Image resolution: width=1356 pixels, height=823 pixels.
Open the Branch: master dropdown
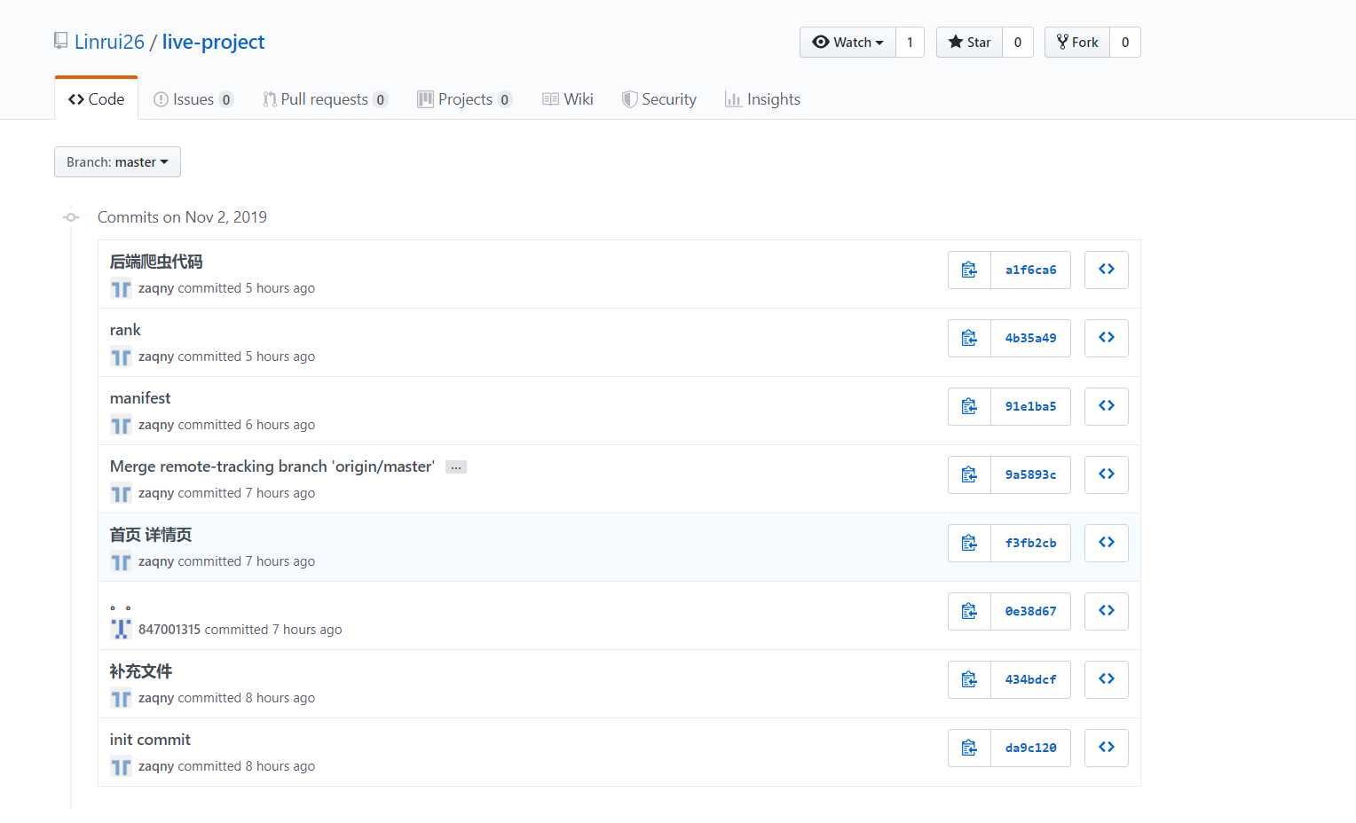click(x=117, y=162)
